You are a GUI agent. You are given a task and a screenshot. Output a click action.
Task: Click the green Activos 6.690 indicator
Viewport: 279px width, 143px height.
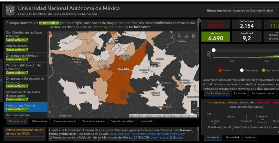(x=216, y=37)
